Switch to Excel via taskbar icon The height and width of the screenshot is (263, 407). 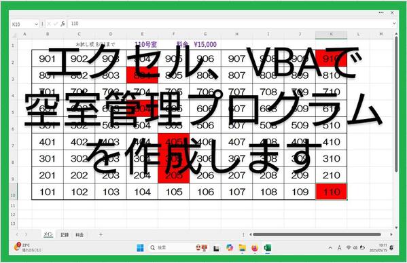coord(267,248)
